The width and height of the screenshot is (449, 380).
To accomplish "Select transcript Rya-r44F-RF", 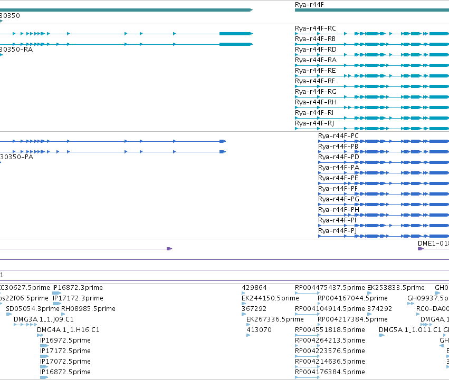I will pos(314,81).
